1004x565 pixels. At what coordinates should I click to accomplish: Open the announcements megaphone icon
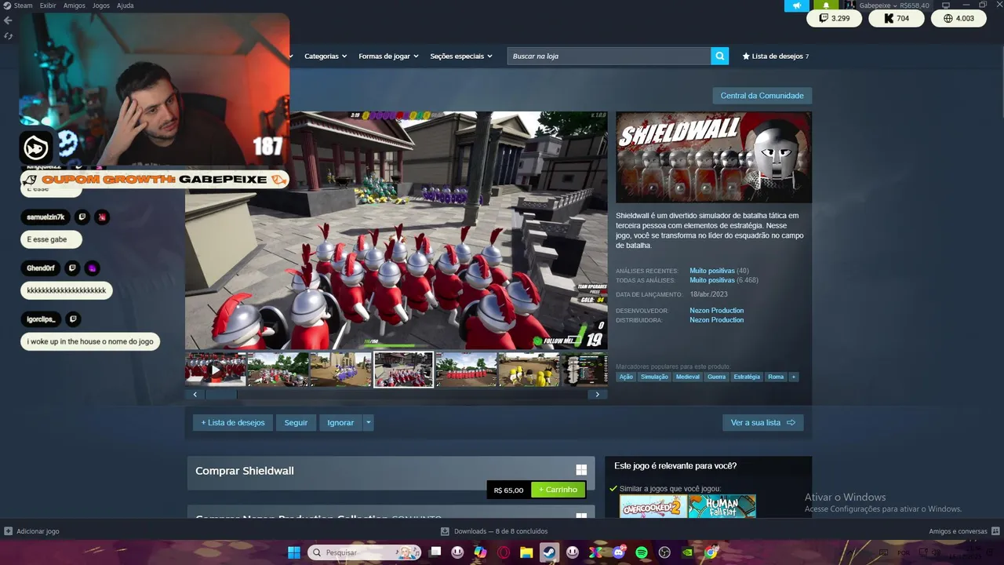coord(797,5)
